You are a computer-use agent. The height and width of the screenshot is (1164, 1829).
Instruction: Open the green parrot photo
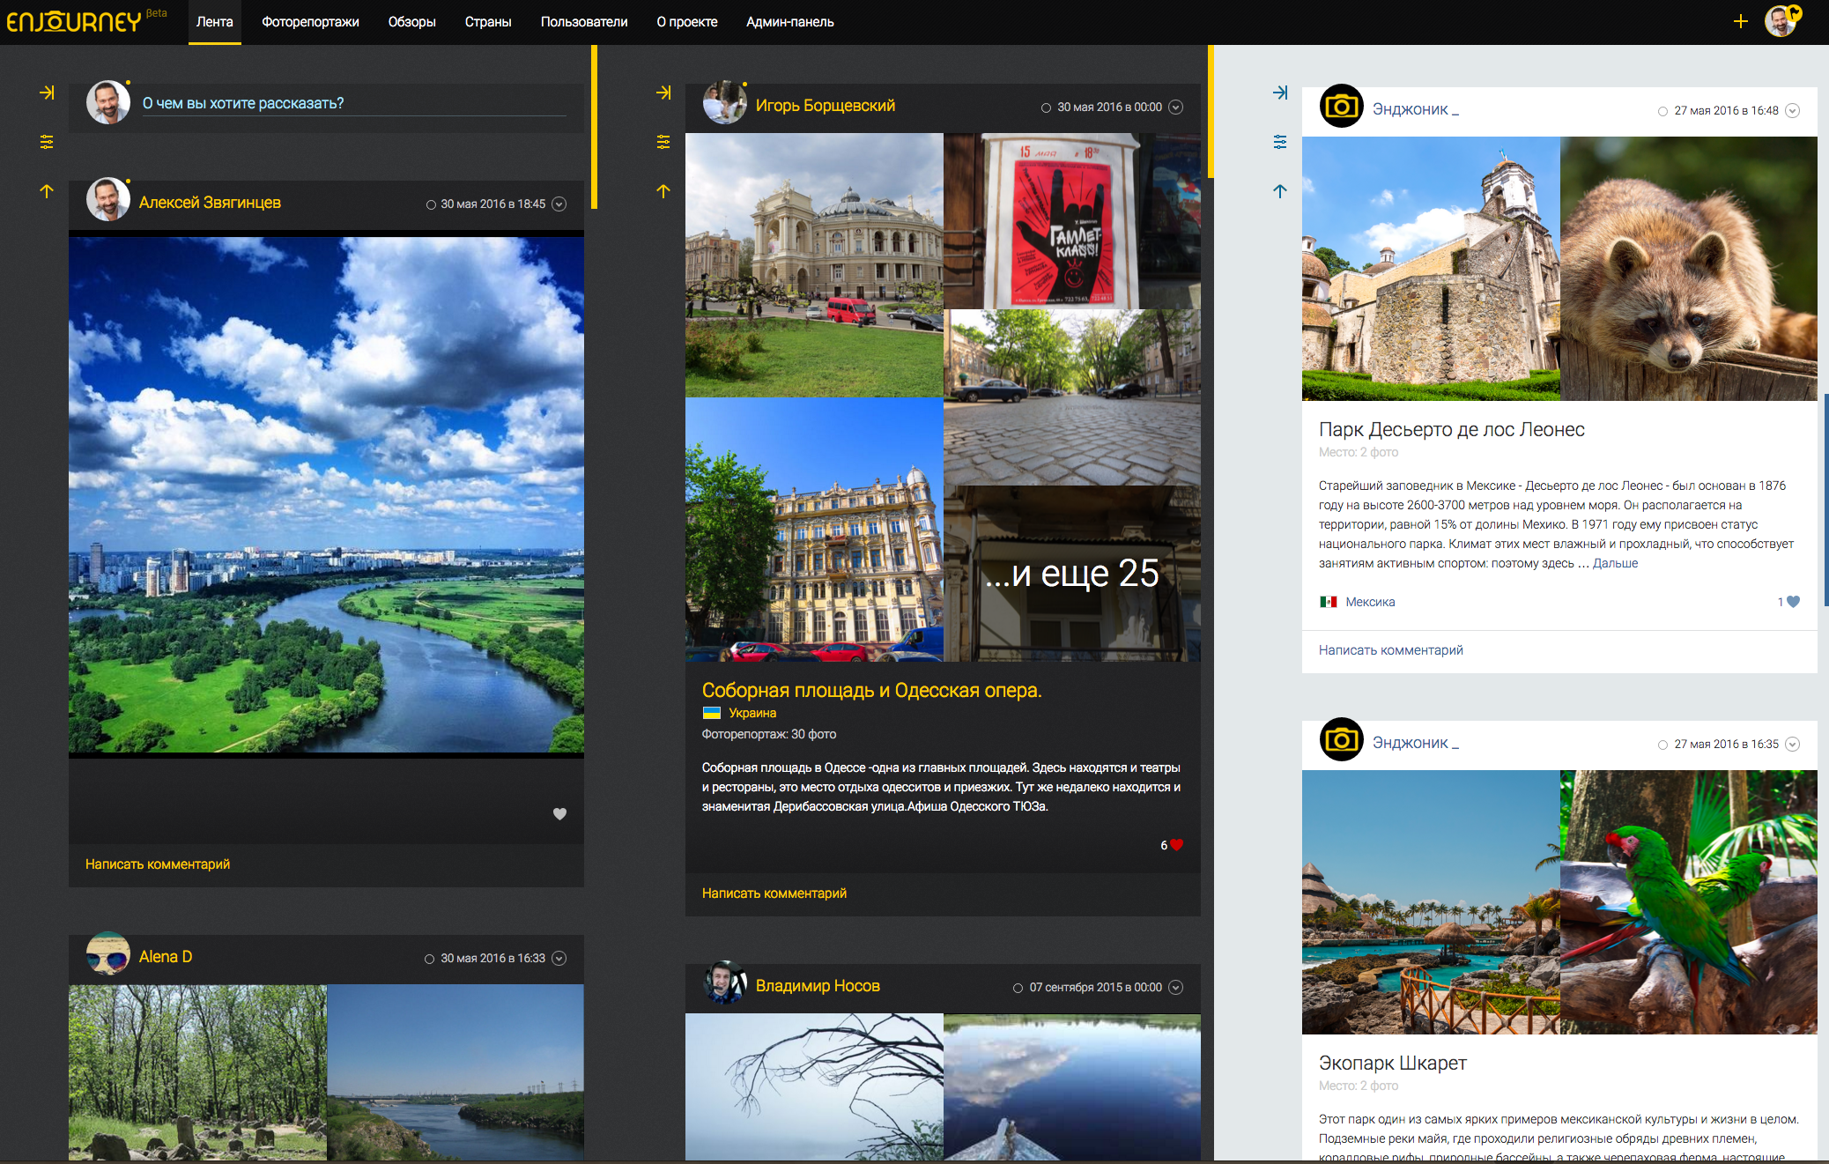1689,902
